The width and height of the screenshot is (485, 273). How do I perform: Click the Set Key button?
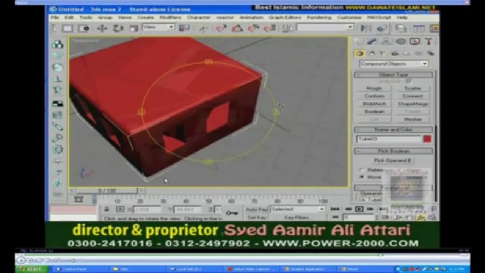[257, 217]
